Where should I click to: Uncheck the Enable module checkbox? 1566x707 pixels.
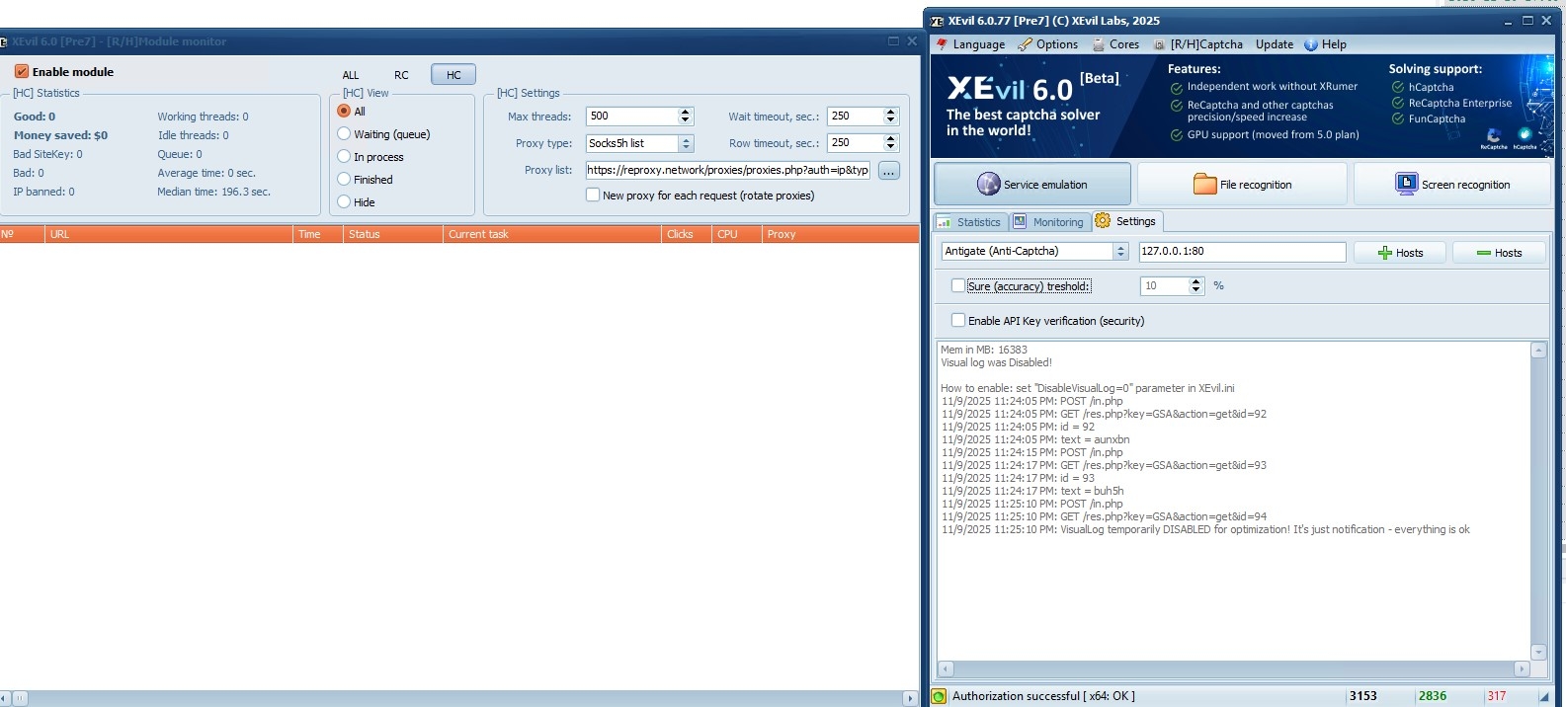(x=22, y=72)
